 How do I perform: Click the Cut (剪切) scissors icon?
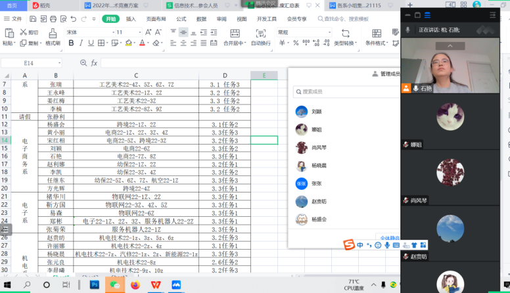click(23, 32)
